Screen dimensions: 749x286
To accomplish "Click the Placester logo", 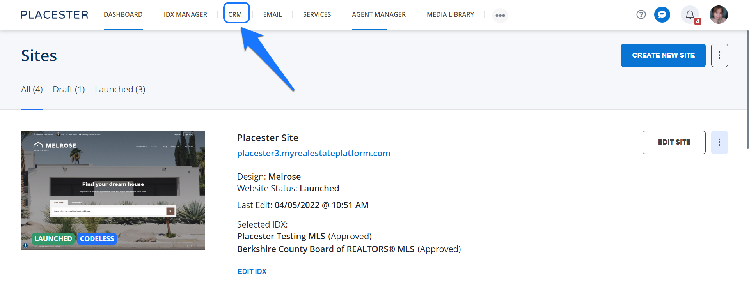I will pos(54,15).
